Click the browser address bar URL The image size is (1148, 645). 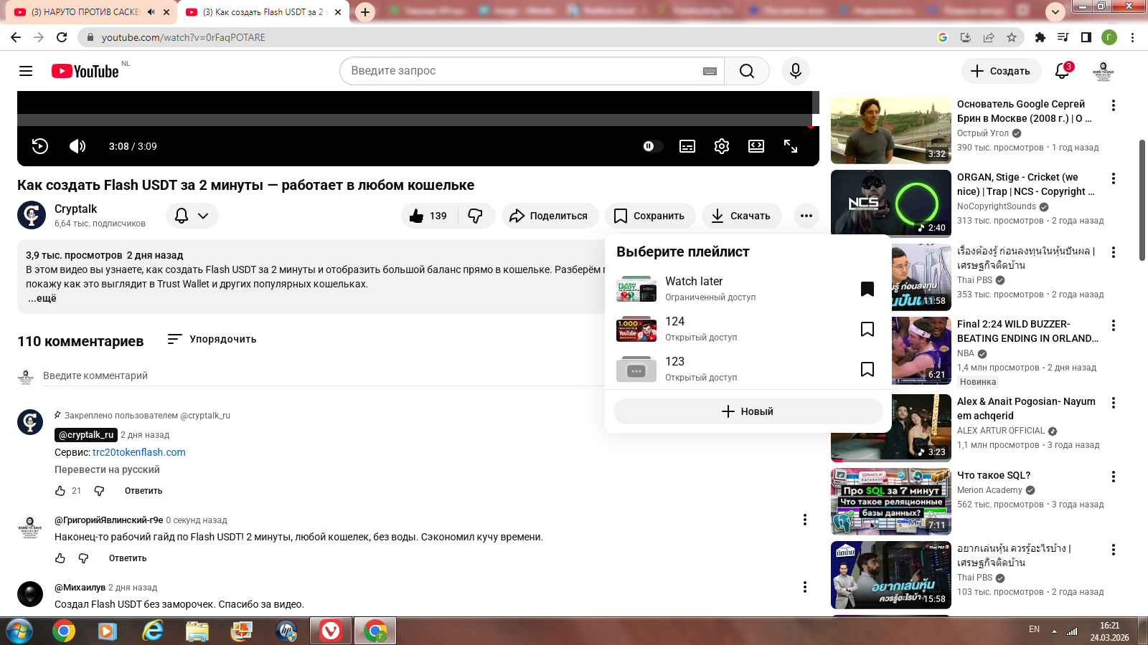tap(184, 37)
